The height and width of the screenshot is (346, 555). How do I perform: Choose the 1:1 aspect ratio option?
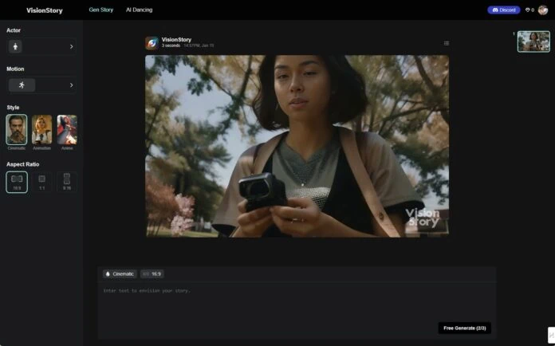pyautogui.click(x=41, y=182)
